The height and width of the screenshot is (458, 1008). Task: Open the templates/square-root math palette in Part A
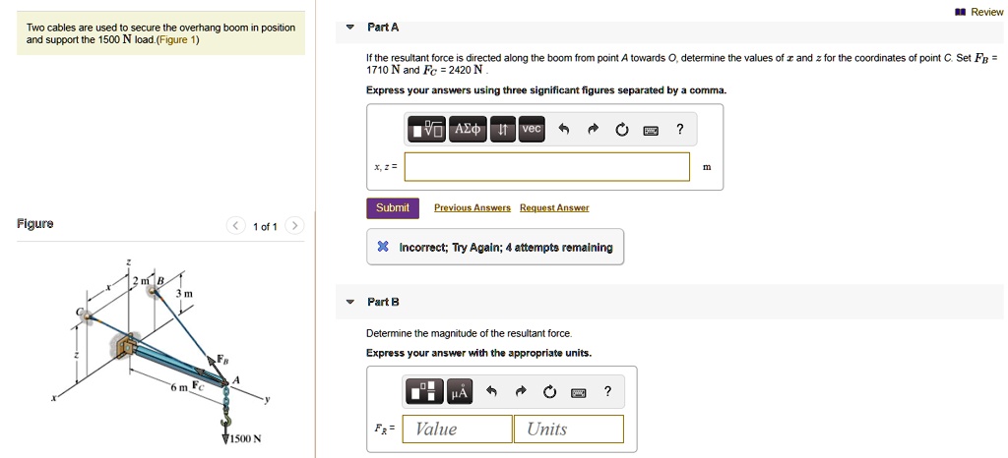427,130
